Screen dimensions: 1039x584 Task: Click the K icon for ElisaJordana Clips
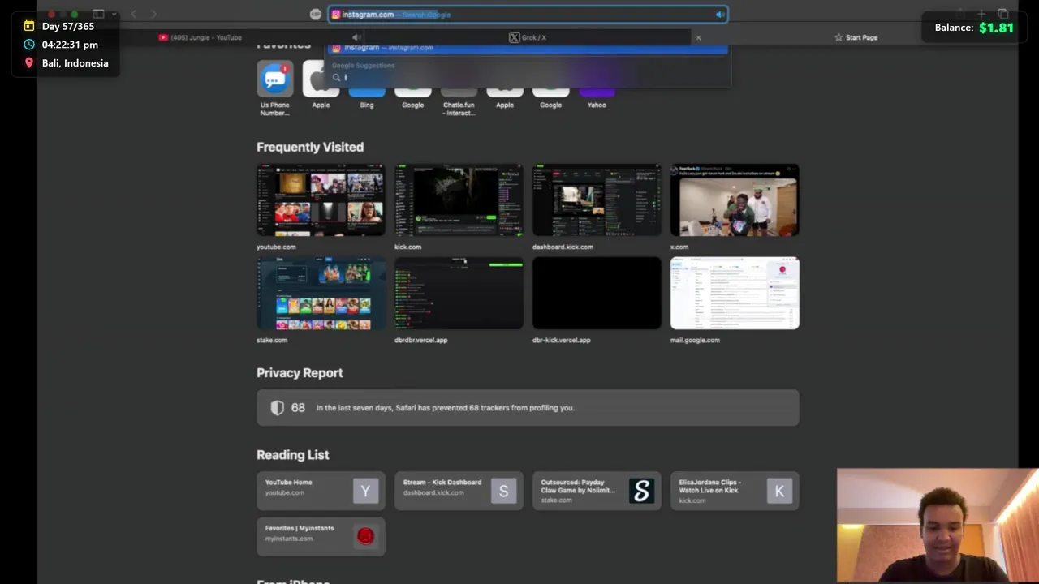tap(779, 491)
